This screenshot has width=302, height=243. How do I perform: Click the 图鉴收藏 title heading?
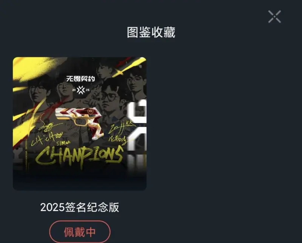coord(151,32)
